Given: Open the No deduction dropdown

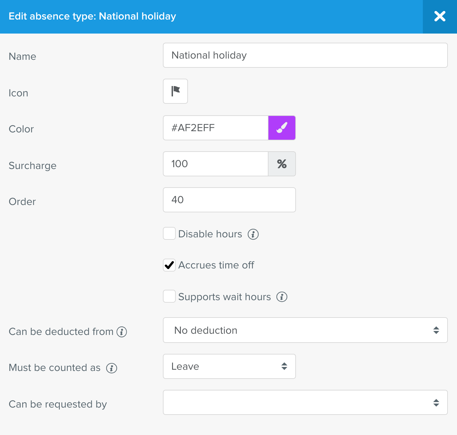Looking at the screenshot, I should 305,330.
